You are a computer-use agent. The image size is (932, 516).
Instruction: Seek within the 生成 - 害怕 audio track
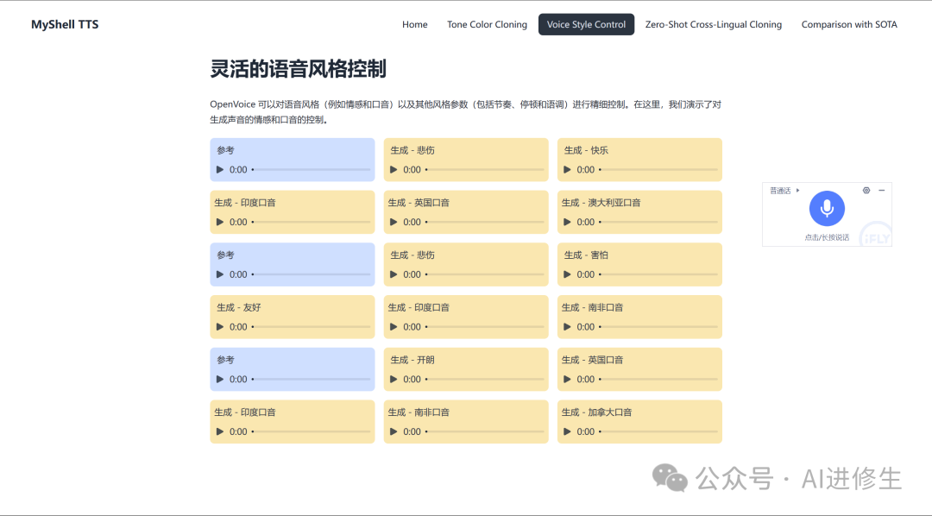(658, 274)
